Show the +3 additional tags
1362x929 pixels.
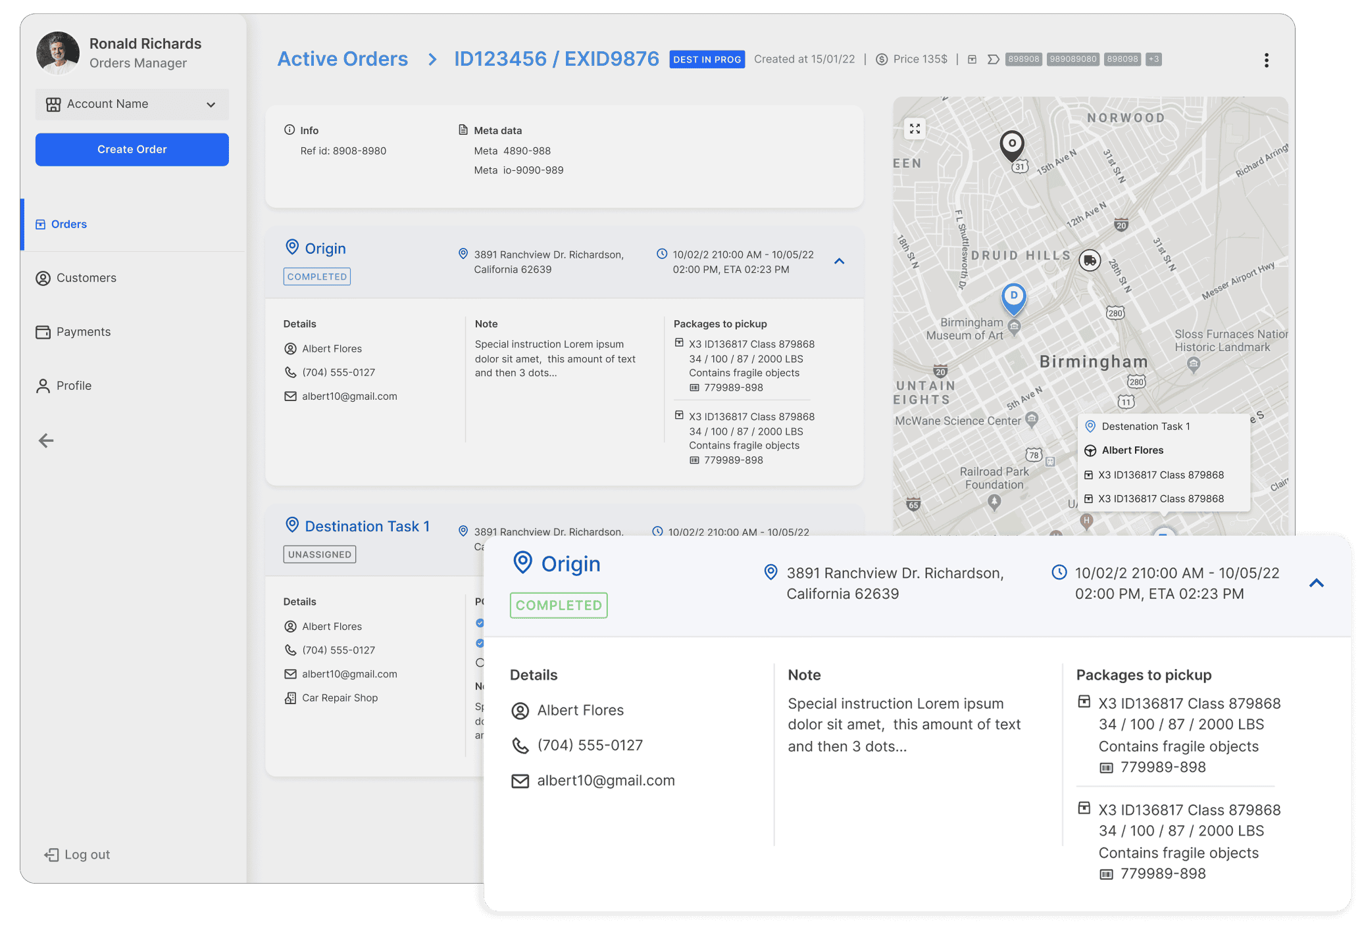(1153, 59)
